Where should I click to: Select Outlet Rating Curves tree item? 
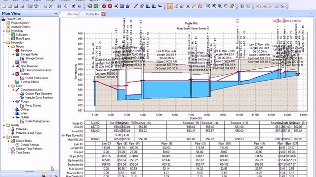coord(38,121)
